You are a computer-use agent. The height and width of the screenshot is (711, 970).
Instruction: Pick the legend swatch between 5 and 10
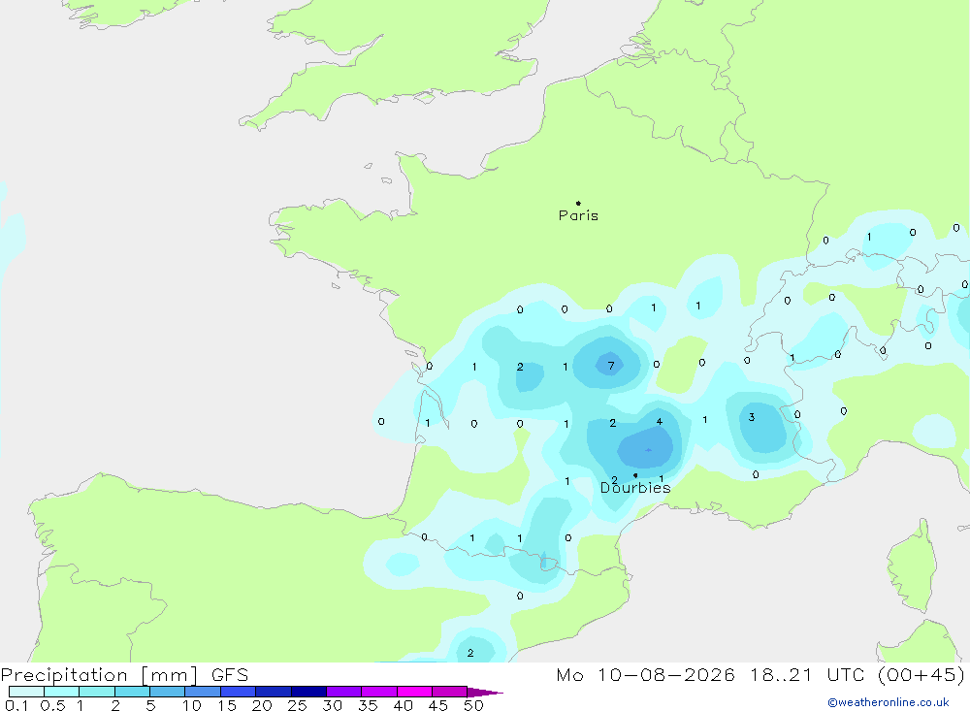(x=167, y=692)
